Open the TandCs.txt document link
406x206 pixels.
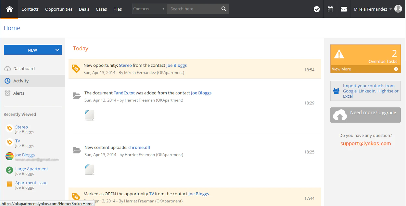(124, 93)
